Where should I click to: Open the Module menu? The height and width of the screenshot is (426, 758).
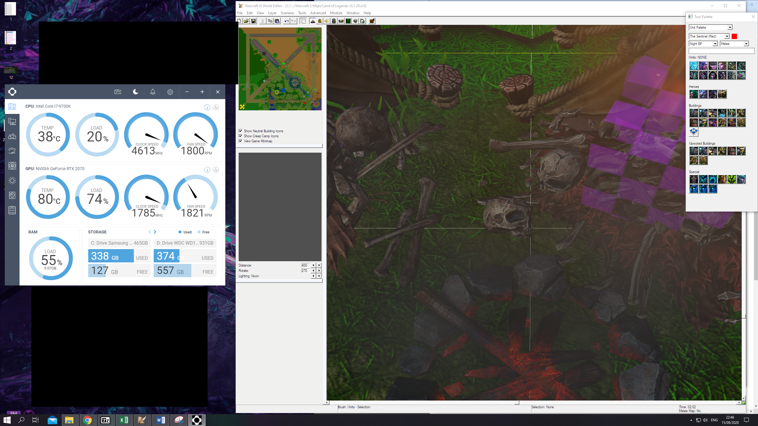point(336,13)
